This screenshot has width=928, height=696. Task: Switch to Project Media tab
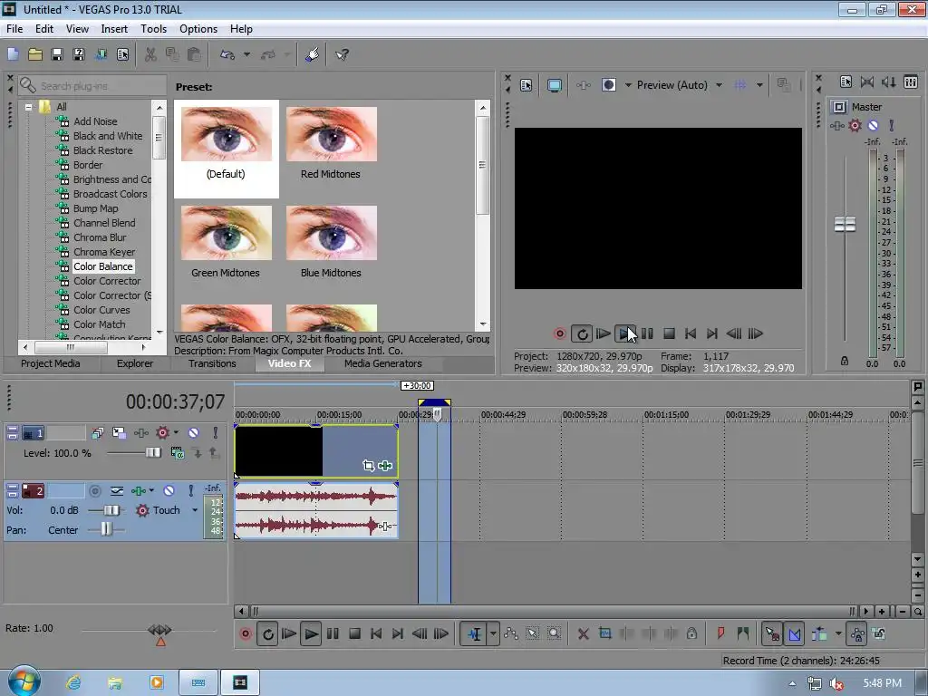[x=51, y=363]
